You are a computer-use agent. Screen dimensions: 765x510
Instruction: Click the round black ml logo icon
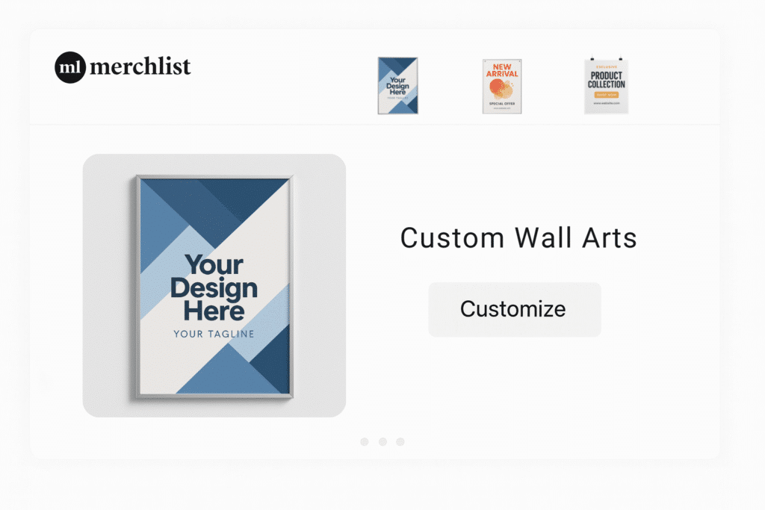70,67
